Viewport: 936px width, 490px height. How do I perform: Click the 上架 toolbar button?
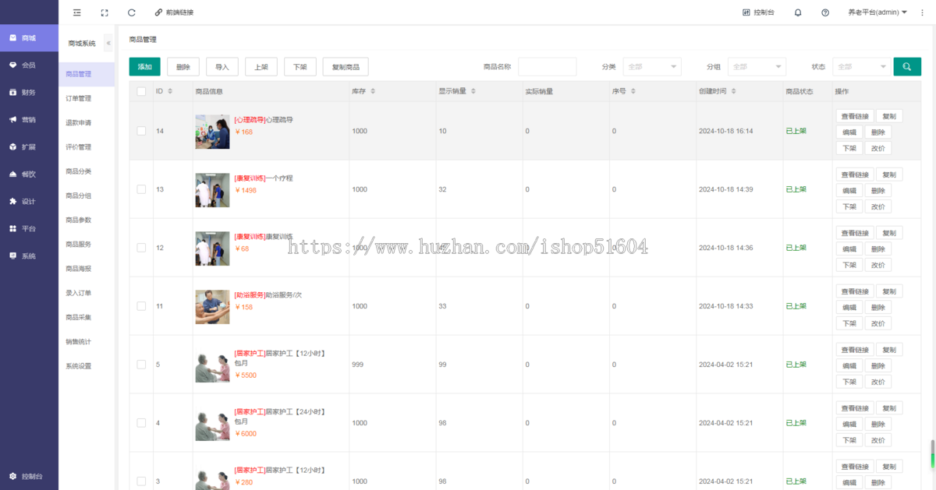[261, 67]
